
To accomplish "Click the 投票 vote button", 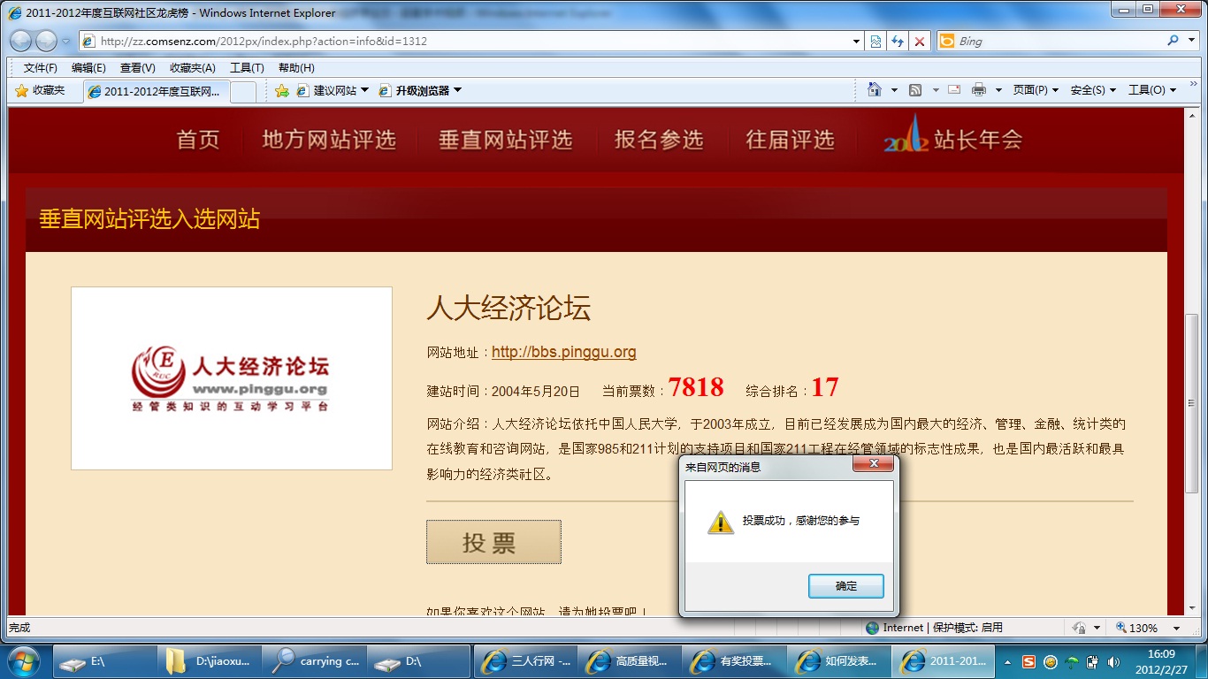I will tap(493, 542).
